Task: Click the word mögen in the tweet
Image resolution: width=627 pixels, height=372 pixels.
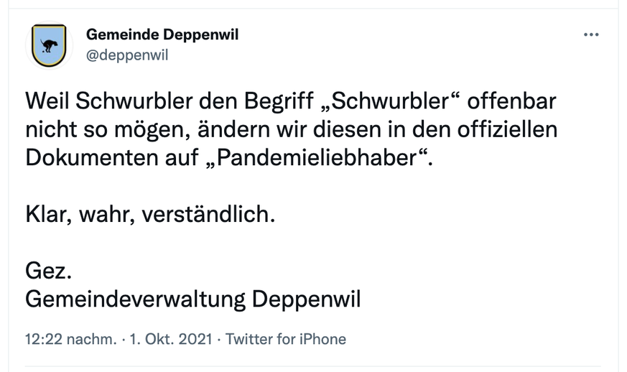Action: pyautogui.click(x=152, y=129)
